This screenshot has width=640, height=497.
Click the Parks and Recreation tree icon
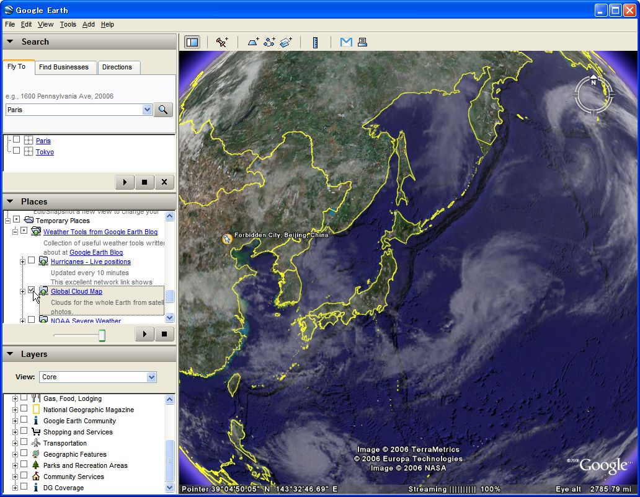(x=36, y=465)
